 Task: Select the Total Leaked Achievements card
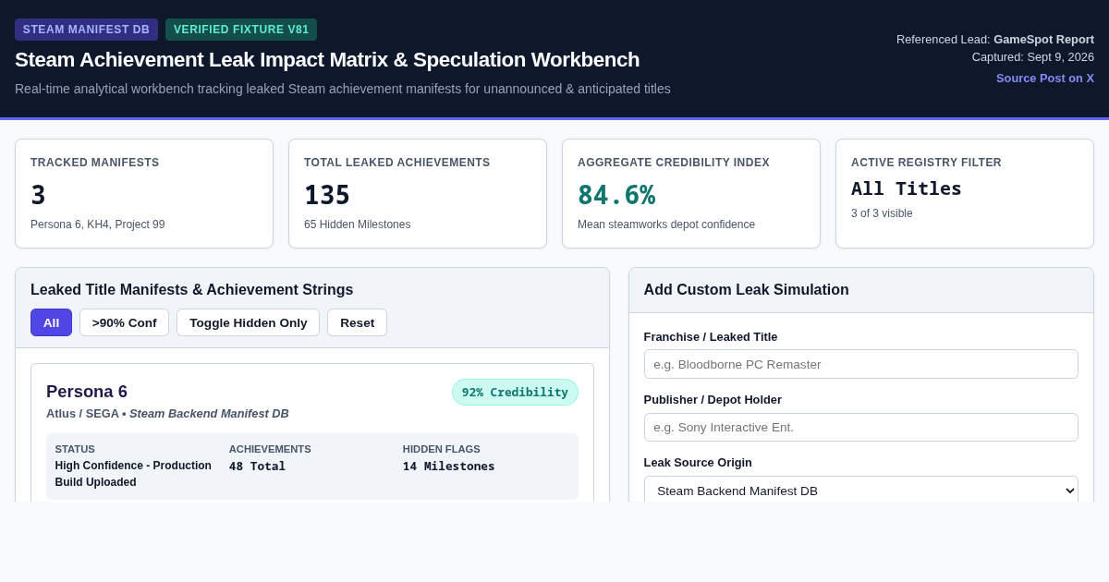pyautogui.click(x=418, y=193)
